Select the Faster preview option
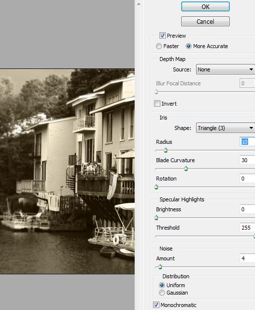The image size is (255, 310). click(158, 46)
